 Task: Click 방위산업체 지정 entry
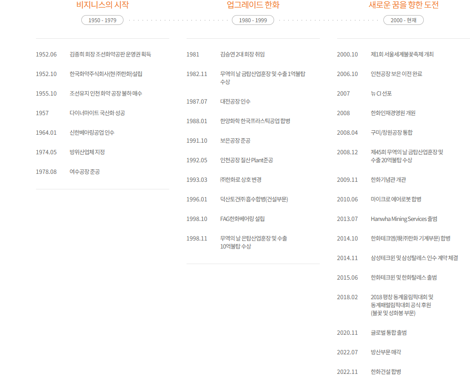87,152
